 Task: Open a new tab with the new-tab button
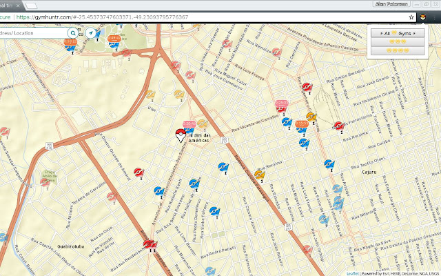point(31,6)
